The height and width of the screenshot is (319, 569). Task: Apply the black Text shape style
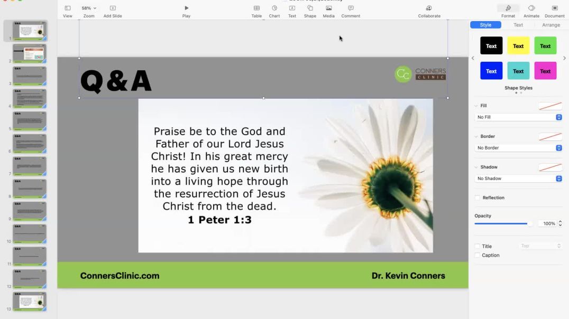pyautogui.click(x=491, y=45)
